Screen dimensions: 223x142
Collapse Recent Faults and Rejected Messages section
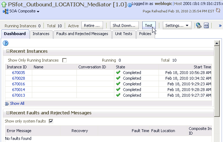8,113
